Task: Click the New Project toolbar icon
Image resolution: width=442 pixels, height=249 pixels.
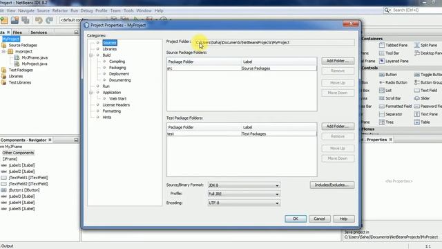Action: coord(4,20)
